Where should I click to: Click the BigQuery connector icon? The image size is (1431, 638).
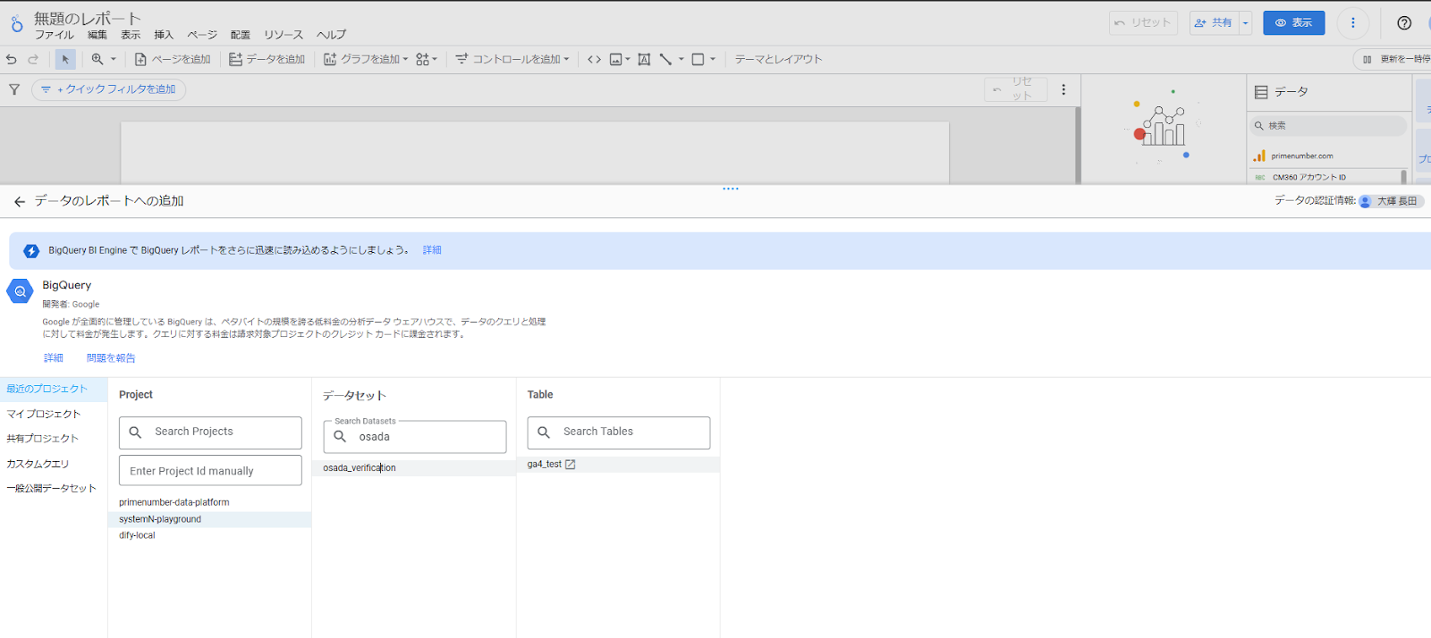point(20,291)
